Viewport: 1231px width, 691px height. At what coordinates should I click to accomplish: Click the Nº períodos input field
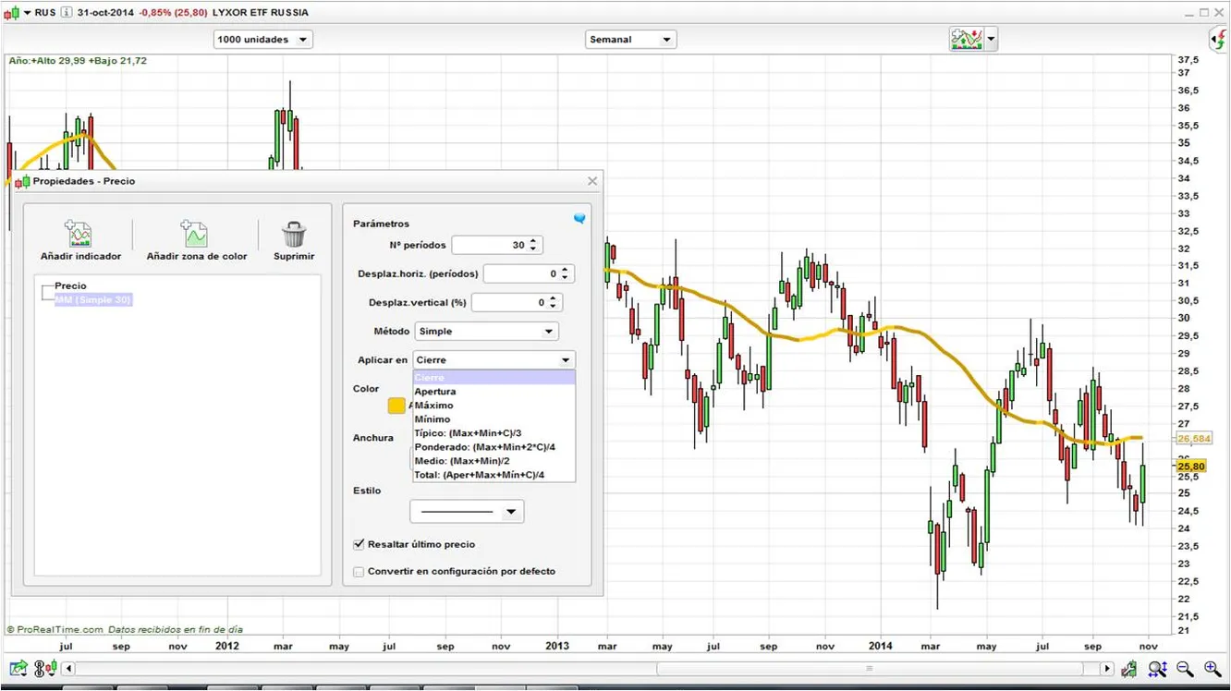490,246
